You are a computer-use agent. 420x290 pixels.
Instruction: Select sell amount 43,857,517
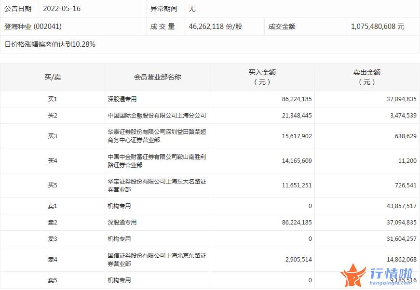(402, 206)
